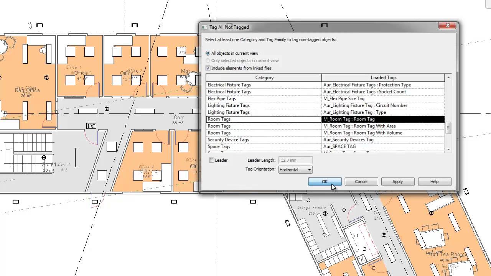
Task: Click the Category column header
Action: 264,77
